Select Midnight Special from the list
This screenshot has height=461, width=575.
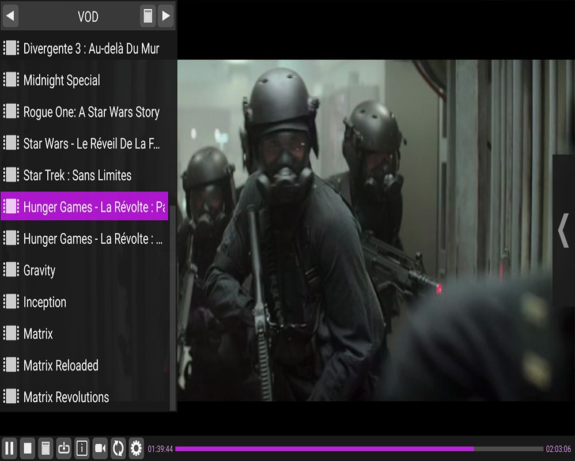point(84,80)
